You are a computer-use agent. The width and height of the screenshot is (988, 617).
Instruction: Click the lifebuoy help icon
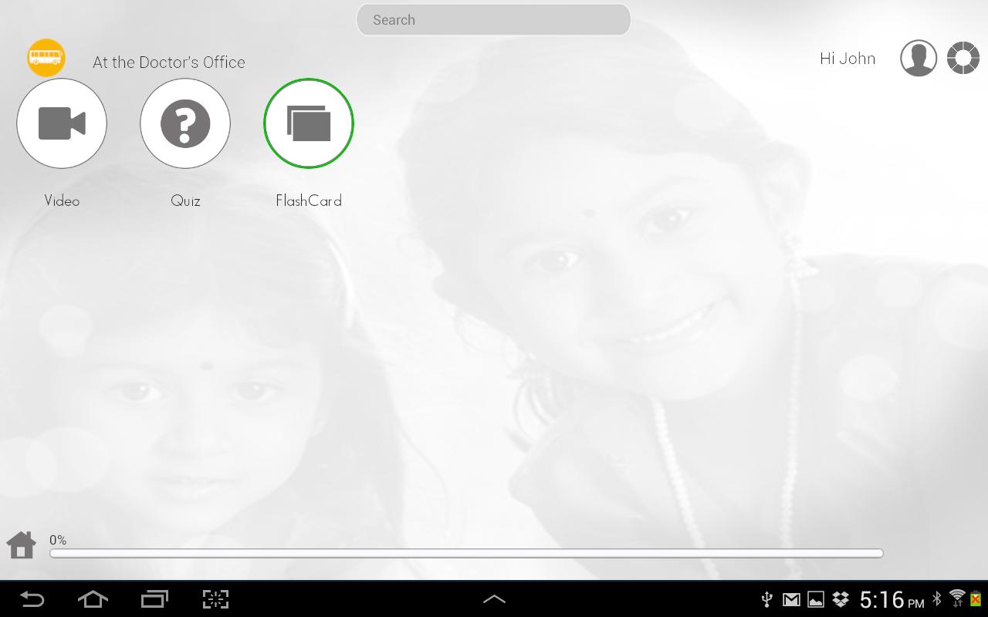click(963, 59)
